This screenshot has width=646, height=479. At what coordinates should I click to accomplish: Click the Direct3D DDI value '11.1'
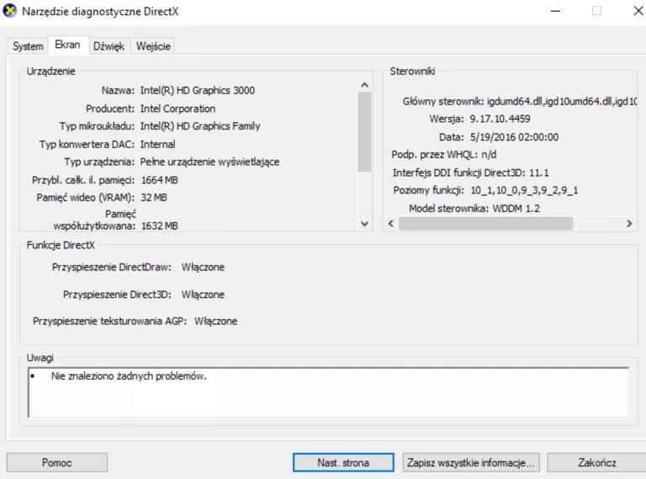click(539, 173)
